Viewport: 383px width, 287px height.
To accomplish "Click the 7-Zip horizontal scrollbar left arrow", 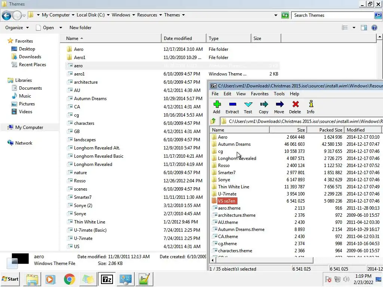I will [x=212, y=260].
